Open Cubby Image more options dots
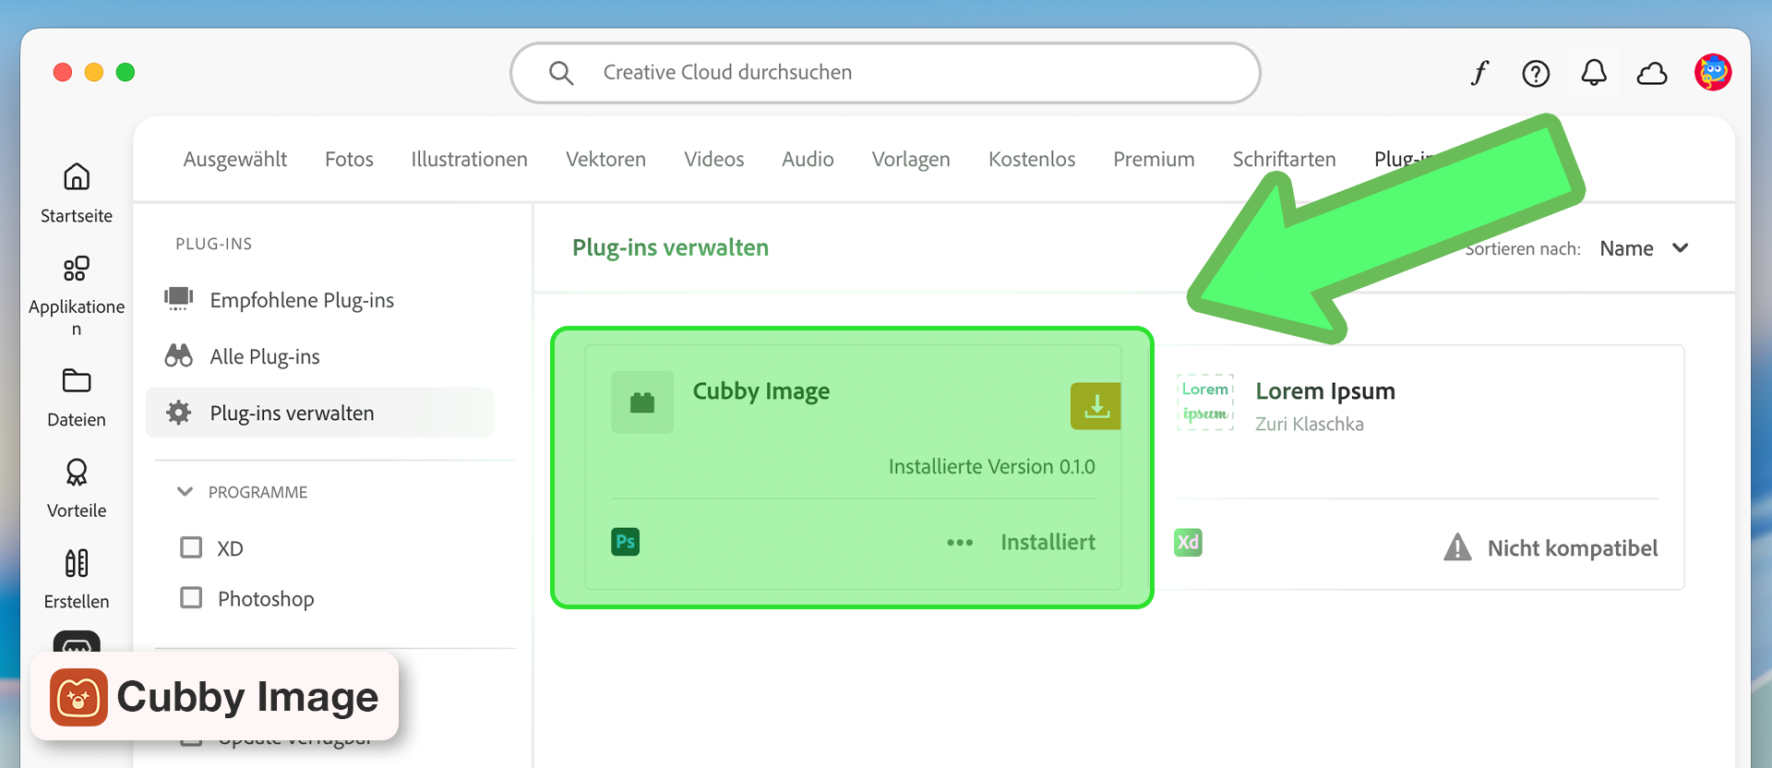The height and width of the screenshot is (768, 1772). [960, 543]
